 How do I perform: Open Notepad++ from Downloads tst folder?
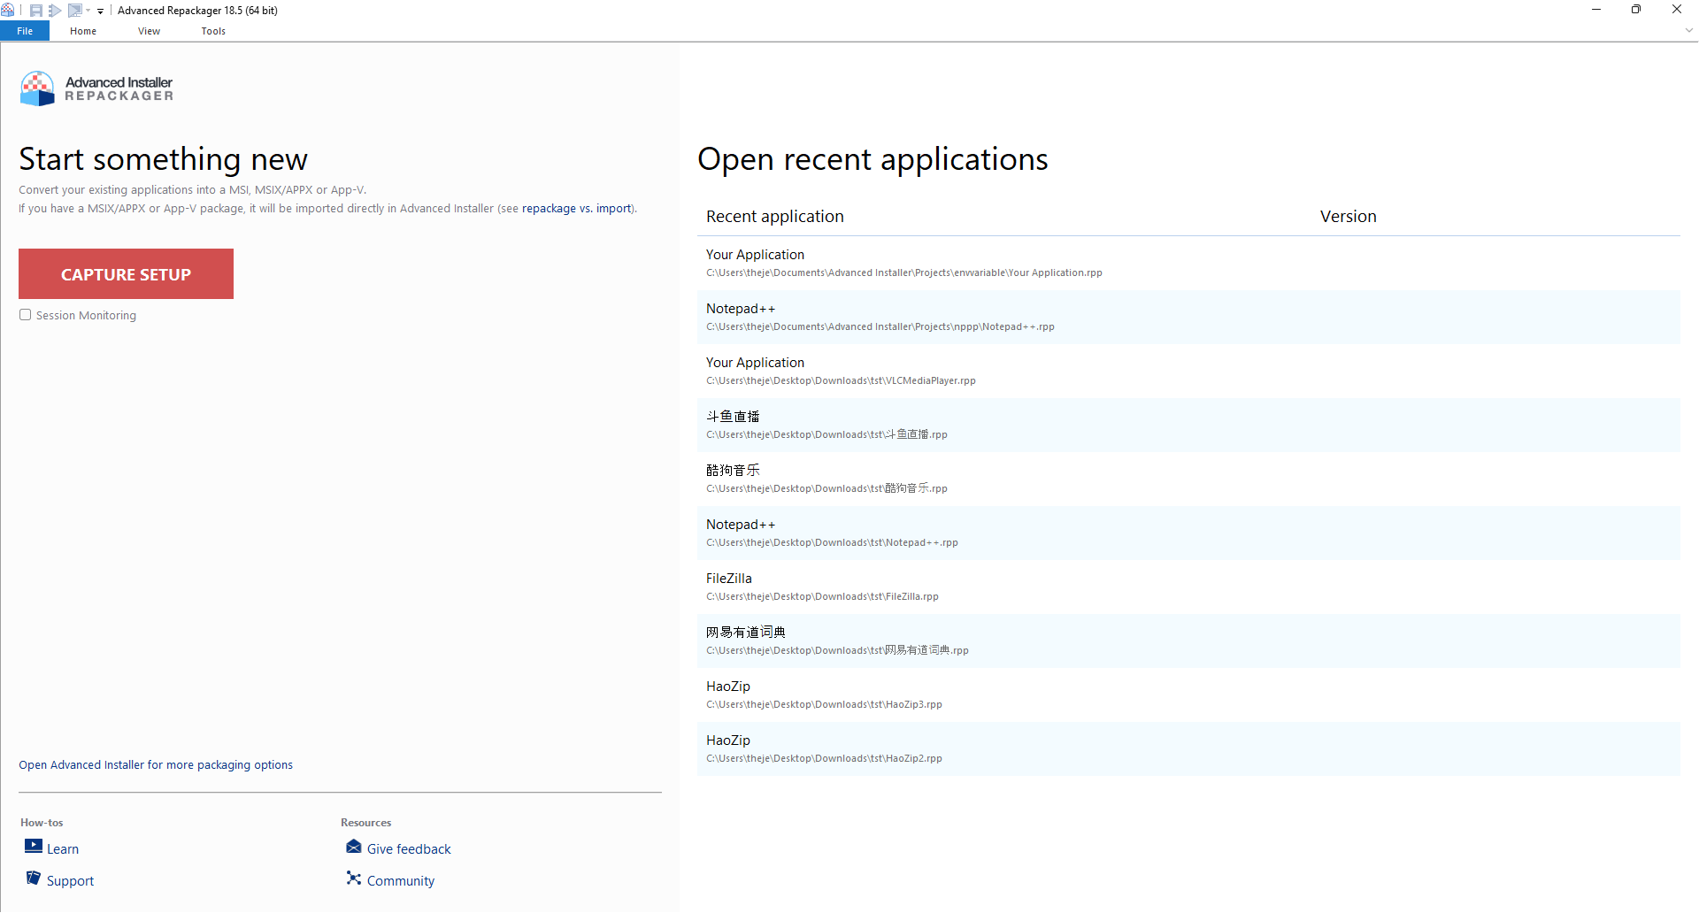coord(1188,533)
